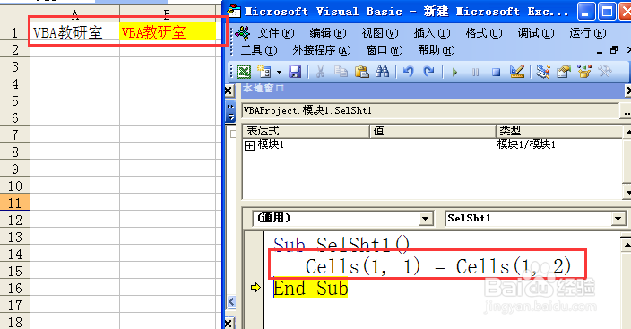
Task: Close the 本地窗口 panel on left
Action: click(x=229, y=91)
